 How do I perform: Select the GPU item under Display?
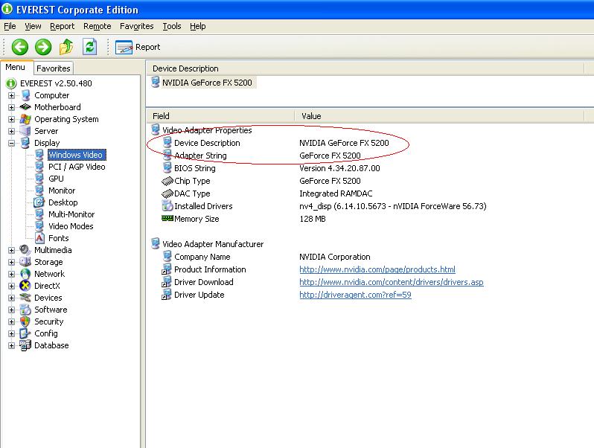tap(56, 179)
